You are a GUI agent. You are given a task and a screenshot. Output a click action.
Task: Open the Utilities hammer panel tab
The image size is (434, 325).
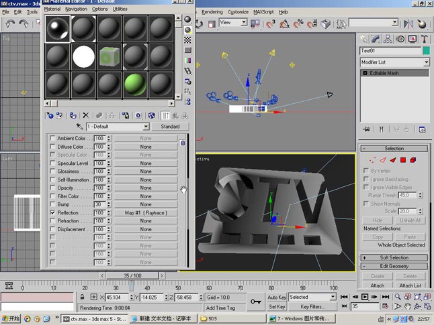(x=425, y=40)
